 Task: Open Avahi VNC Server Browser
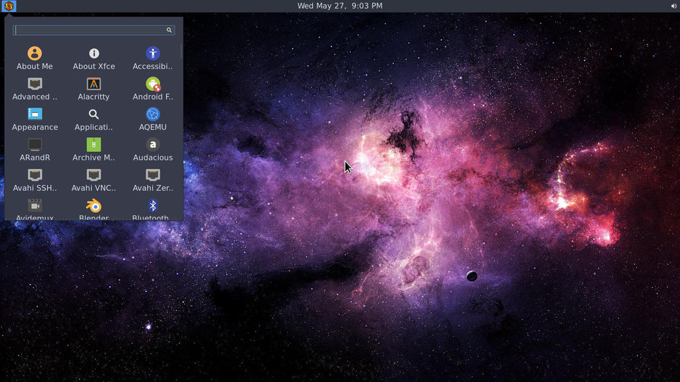[x=94, y=178]
